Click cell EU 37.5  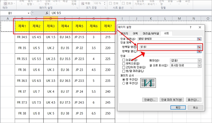[x=65, y=103]
